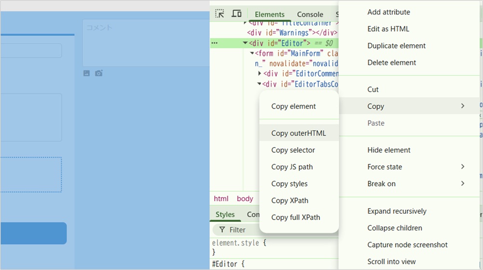Choose Hide element
Screen dimensions: 483x270
(389, 150)
